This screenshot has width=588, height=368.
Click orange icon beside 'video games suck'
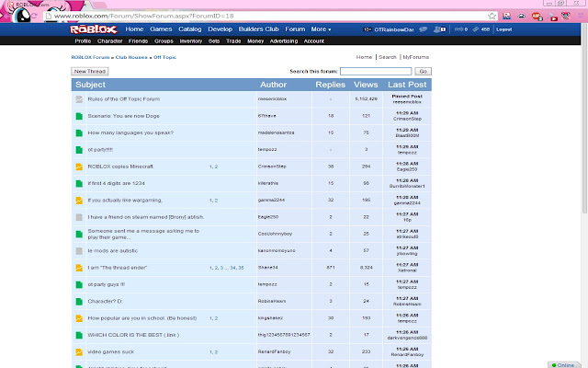tap(79, 351)
